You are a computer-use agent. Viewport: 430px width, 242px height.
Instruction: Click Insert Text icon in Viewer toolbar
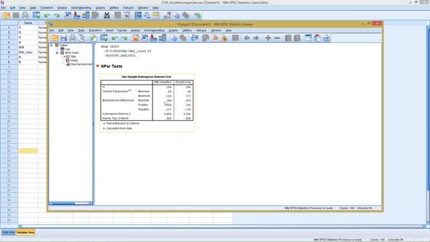(x=327, y=38)
